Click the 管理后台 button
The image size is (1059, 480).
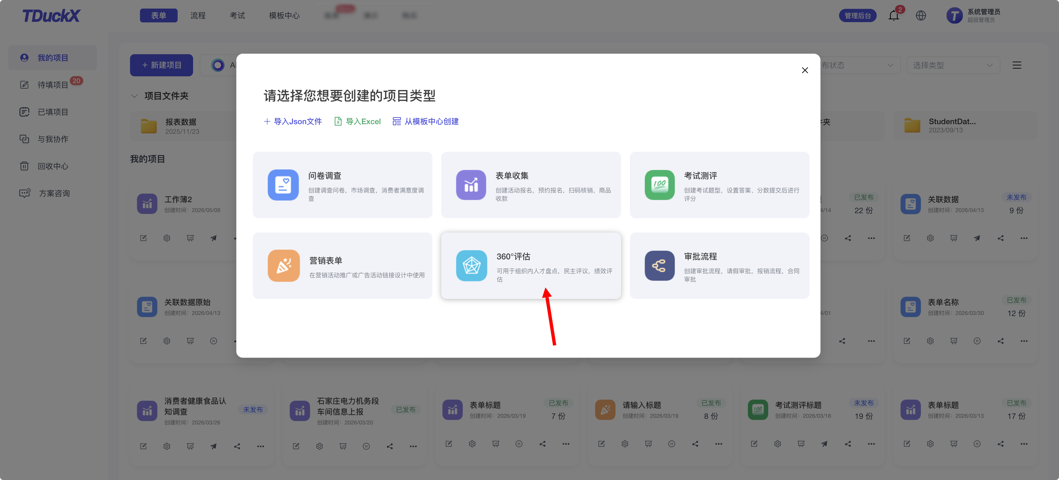(x=857, y=15)
